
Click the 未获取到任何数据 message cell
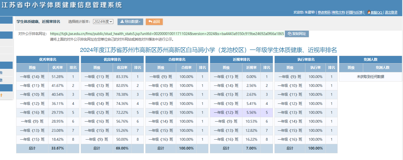point(370,77)
